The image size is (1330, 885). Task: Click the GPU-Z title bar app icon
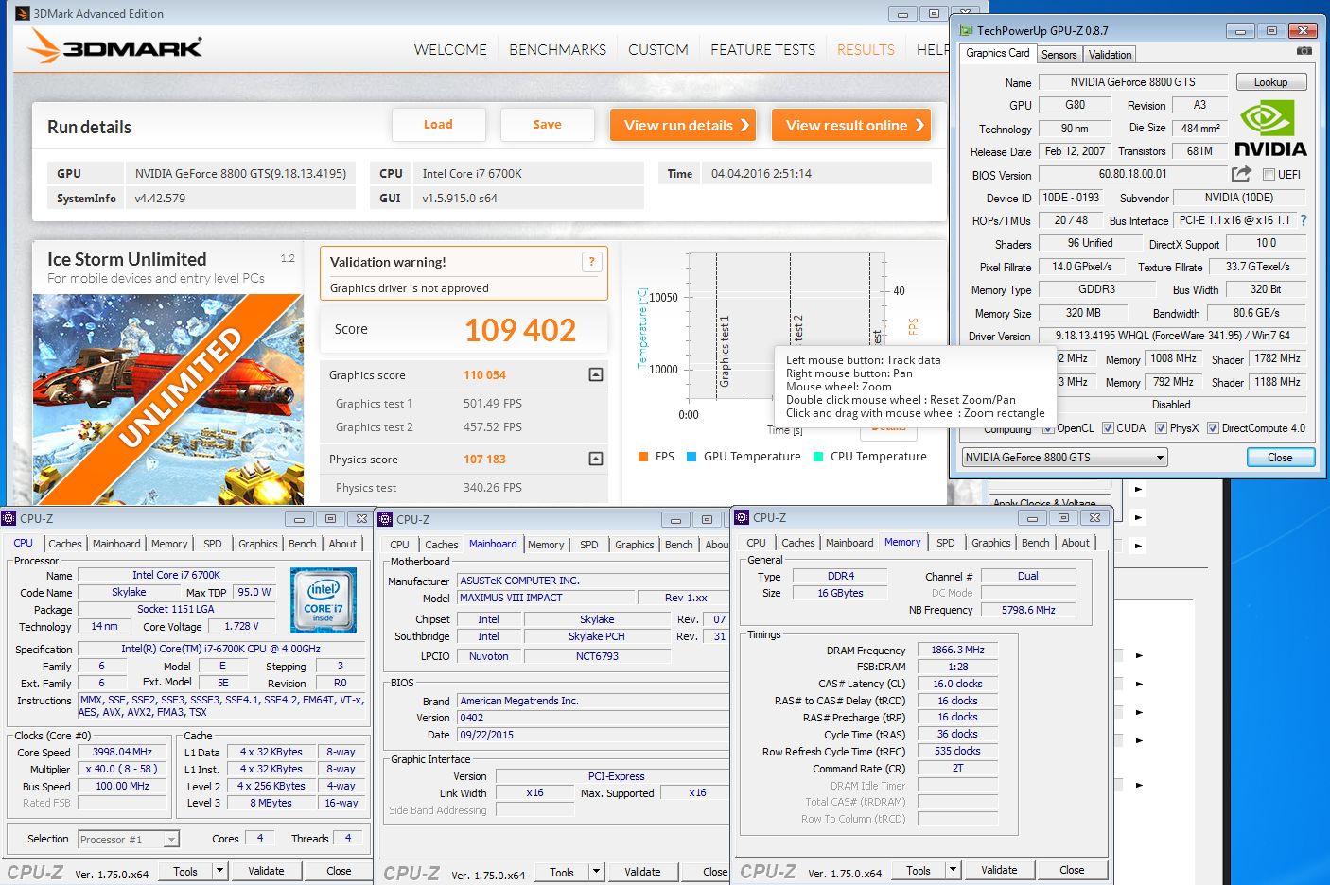[966, 30]
